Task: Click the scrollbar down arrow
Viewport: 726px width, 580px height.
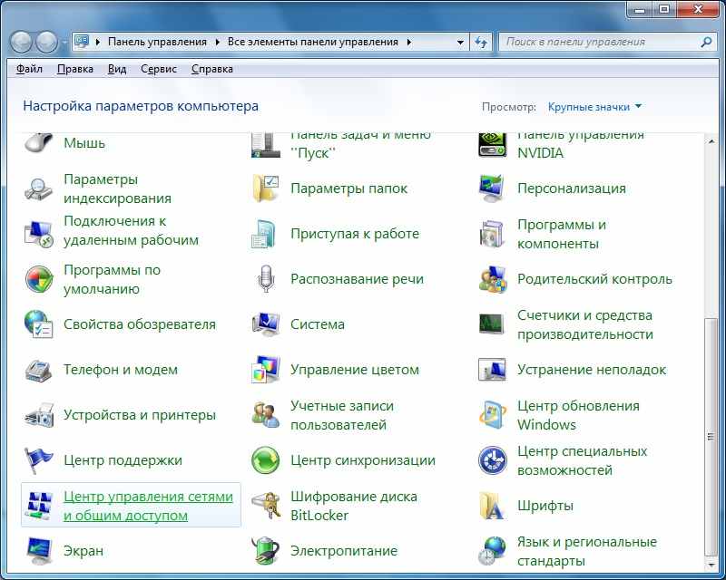Action: [x=711, y=565]
